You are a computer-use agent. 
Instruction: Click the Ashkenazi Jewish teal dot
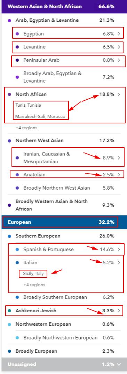(x=9, y=311)
